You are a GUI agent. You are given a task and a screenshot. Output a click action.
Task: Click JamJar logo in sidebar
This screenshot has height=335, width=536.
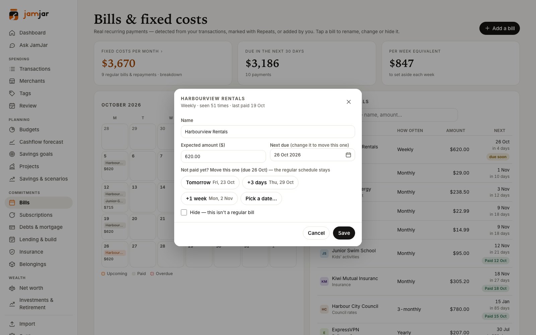point(29,14)
